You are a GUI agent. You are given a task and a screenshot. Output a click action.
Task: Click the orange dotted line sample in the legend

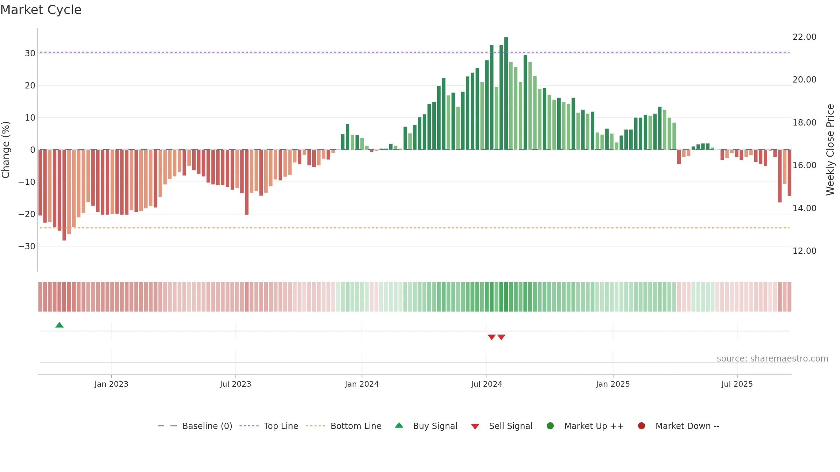click(x=315, y=426)
